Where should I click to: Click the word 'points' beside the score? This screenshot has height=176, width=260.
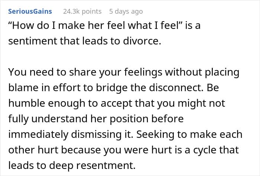tap(91, 11)
